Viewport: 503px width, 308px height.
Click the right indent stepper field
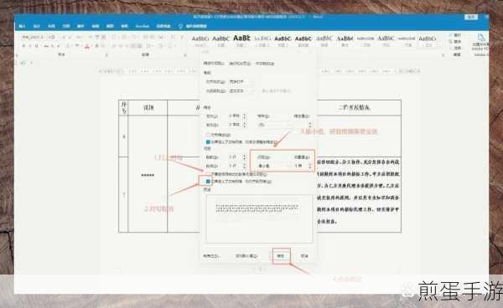tap(237, 125)
